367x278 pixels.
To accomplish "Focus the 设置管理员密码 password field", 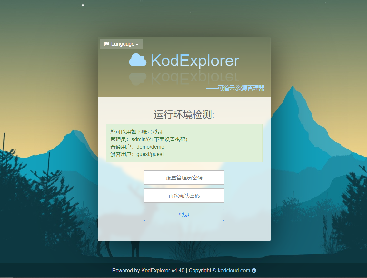I will 184,177.
